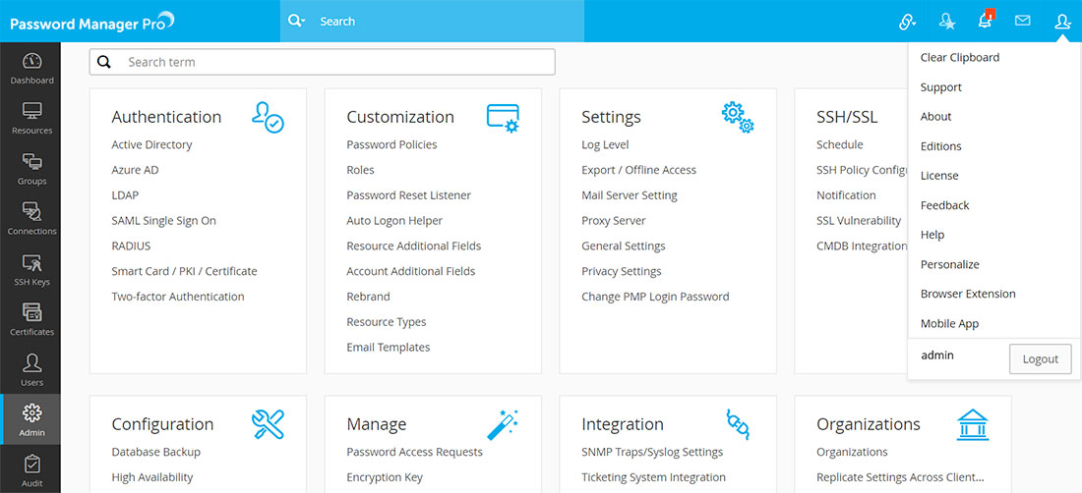1082x493 pixels.
Task: Open the Certificates sidebar icon
Action: point(31,312)
